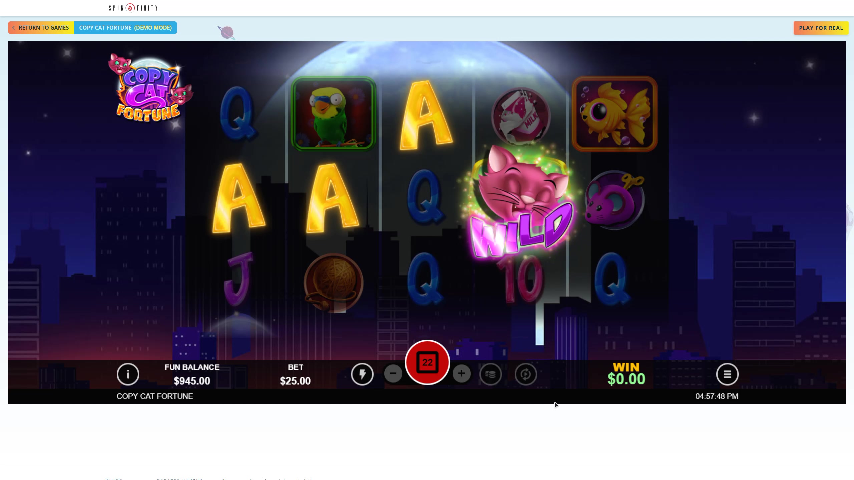This screenshot has width=854, height=480.
Task: Decrease bet with minus button
Action: pos(393,373)
